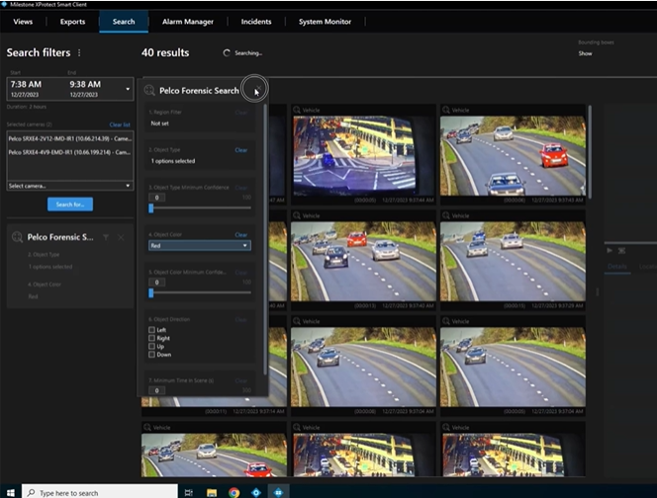Open Task View on the taskbar
The height and width of the screenshot is (498, 657).
click(x=188, y=491)
